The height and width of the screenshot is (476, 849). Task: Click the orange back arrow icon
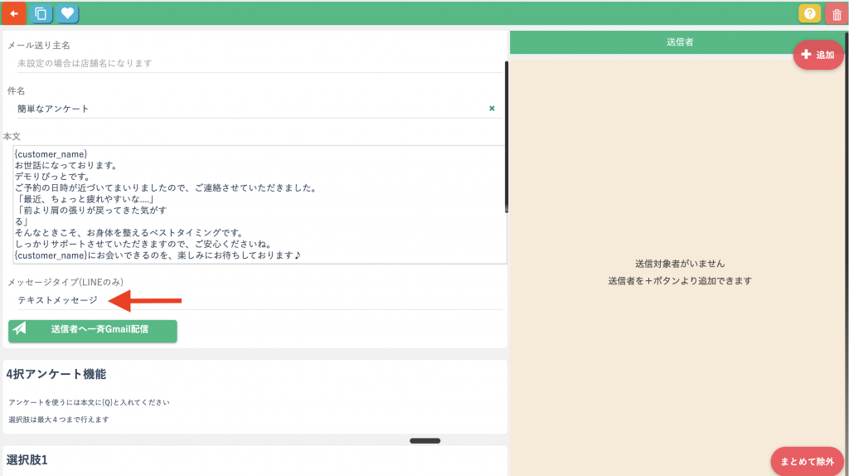13,13
